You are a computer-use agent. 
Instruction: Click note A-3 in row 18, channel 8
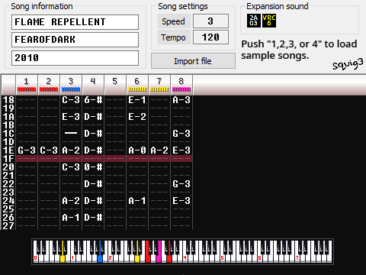[x=181, y=100]
